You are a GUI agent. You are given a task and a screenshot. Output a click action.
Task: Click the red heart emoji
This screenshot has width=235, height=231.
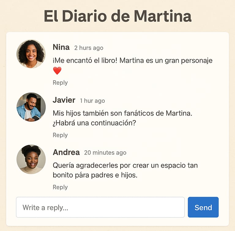(x=57, y=71)
